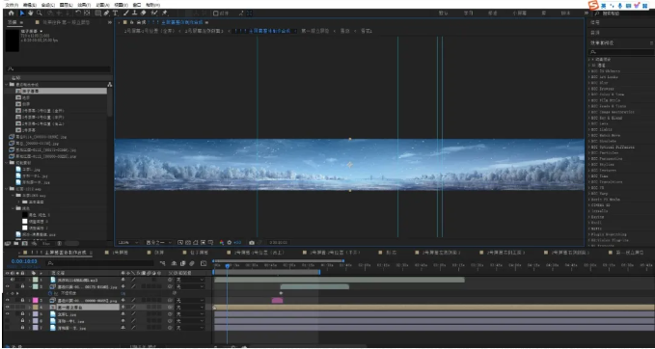
Task: Select the Zoom magnifier tool
Action: (40, 13)
